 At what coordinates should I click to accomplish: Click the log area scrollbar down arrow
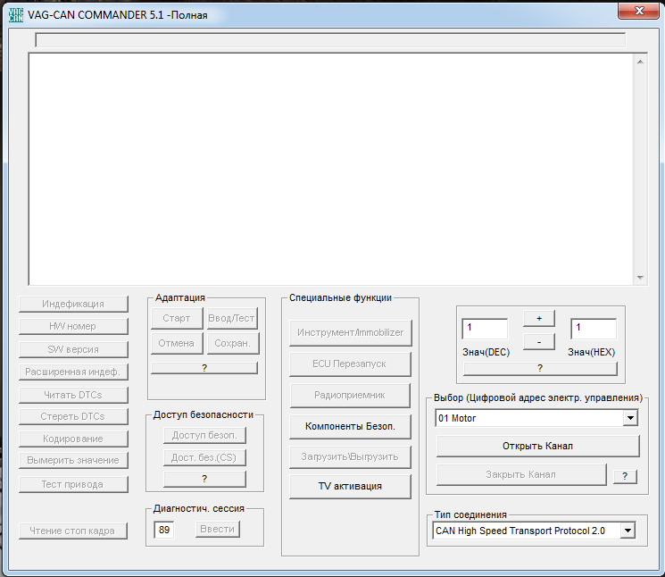coord(640,278)
